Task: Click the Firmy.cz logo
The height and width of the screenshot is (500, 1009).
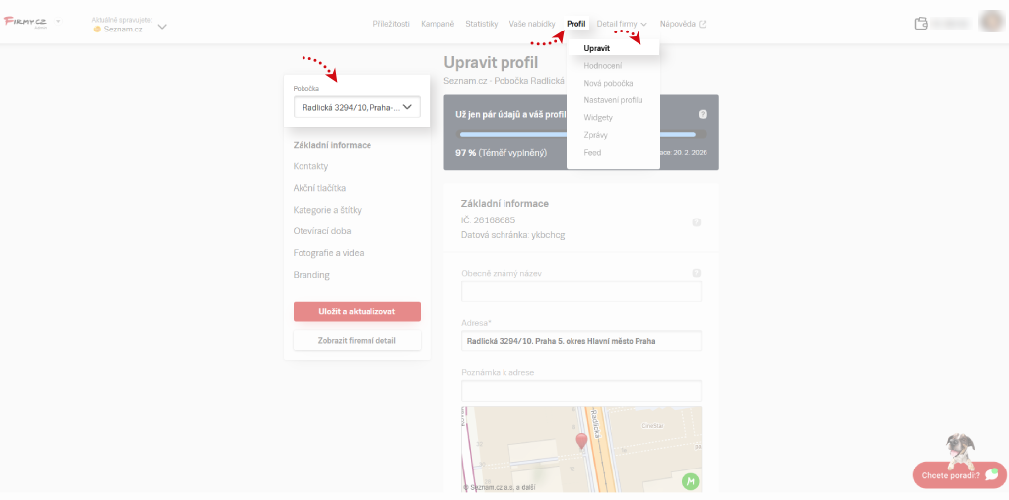Action: point(27,22)
